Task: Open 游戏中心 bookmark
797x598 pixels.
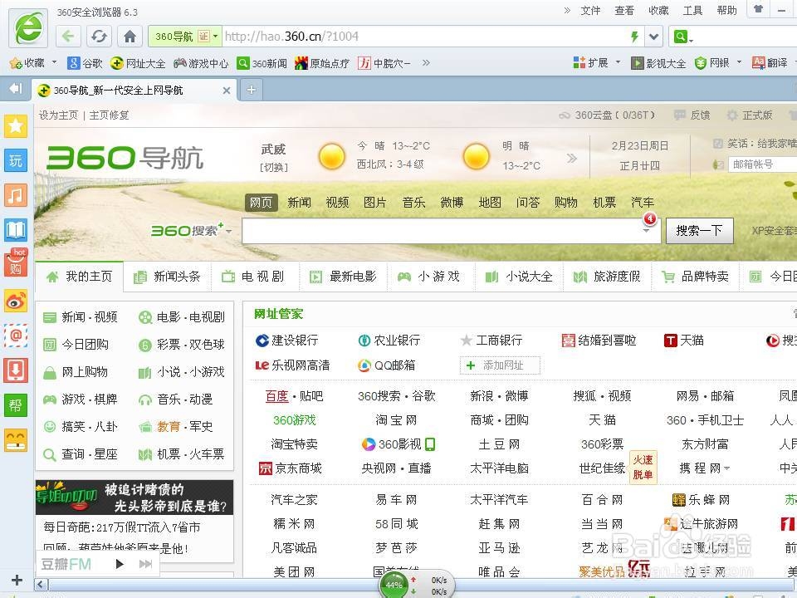Action: (201, 63)
